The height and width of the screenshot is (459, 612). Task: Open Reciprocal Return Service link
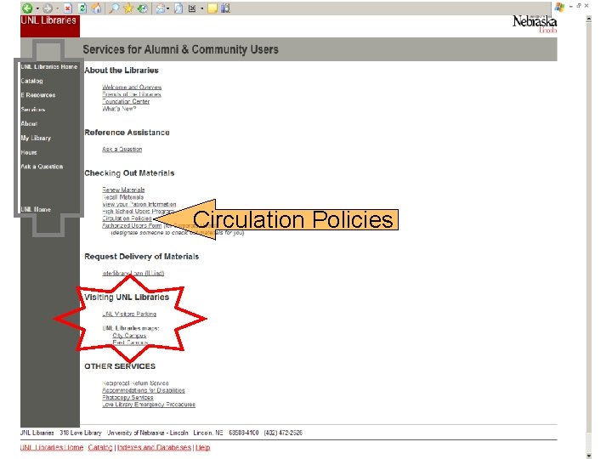point(135,382)
